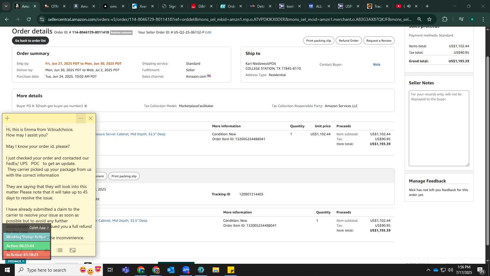This screenshot has width=490, height=276.
Task: Click into the Seller Notes text area
Action: (439, 128)
